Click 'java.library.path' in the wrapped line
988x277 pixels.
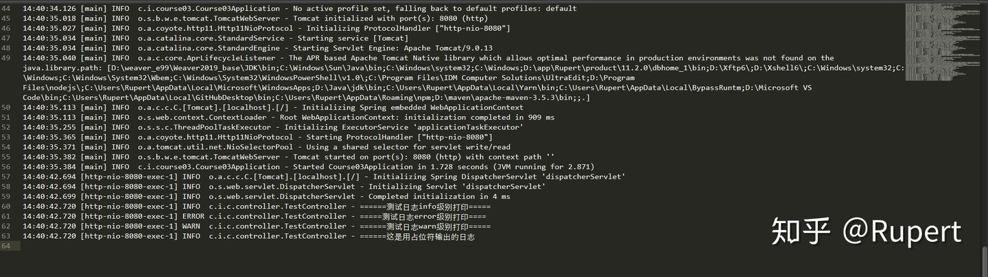point(62,68)
